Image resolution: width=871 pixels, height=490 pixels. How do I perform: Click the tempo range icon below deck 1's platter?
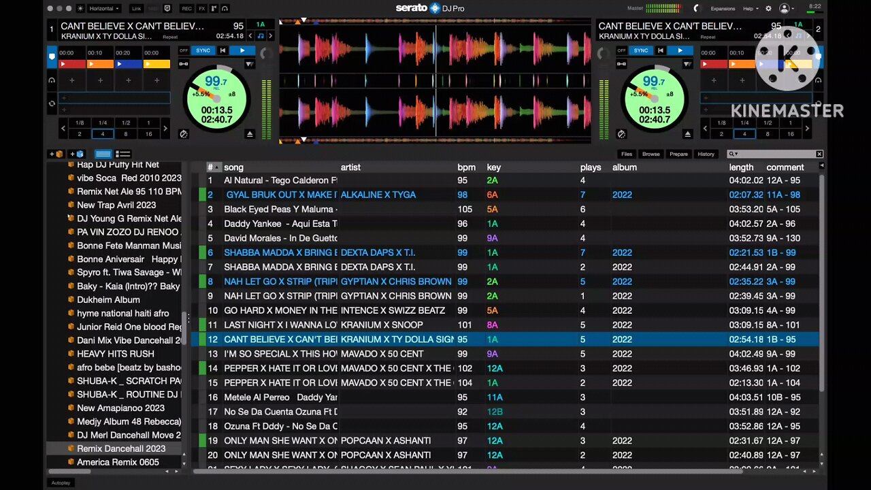coord(184,134)
